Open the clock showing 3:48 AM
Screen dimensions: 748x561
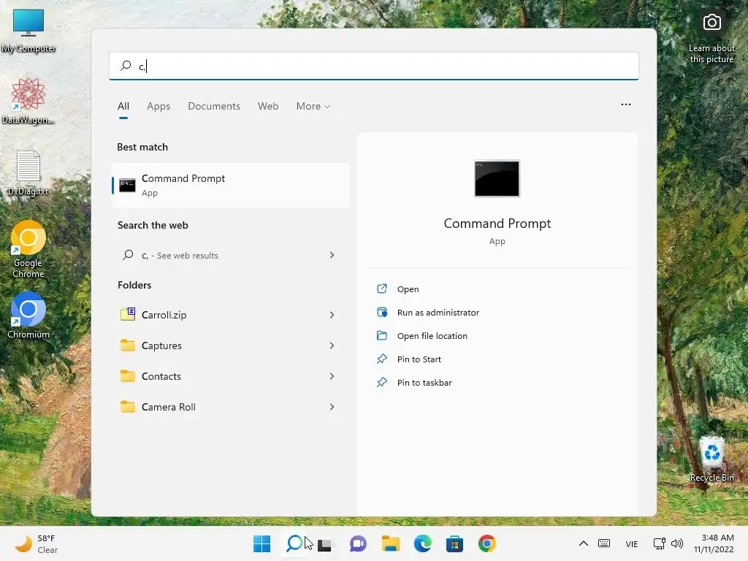[x=714, y=543]
